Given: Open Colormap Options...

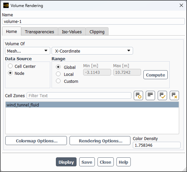Looking at the screenshot, I should [36, 141].
